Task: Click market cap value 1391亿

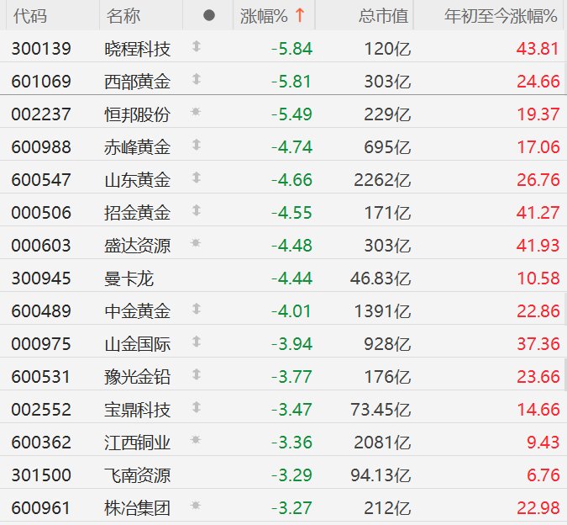Action: pyautogui.click(x=382, y=311)
